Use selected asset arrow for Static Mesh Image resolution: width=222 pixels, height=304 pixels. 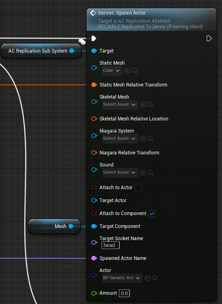pos(127,71)
